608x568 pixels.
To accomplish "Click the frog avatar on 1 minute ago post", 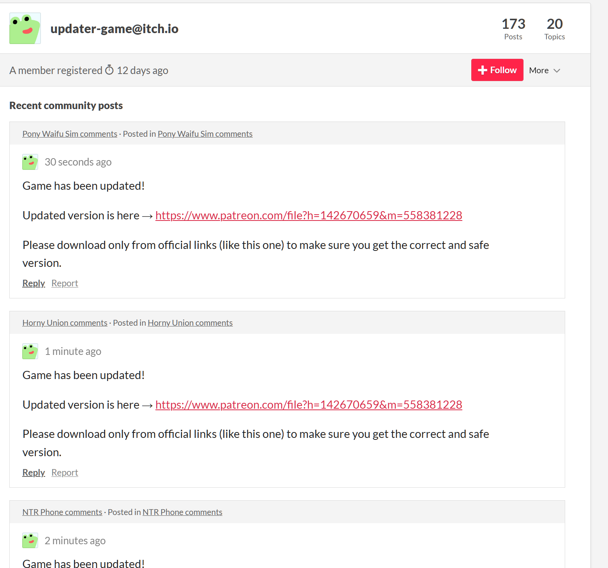I will (30, 351).
